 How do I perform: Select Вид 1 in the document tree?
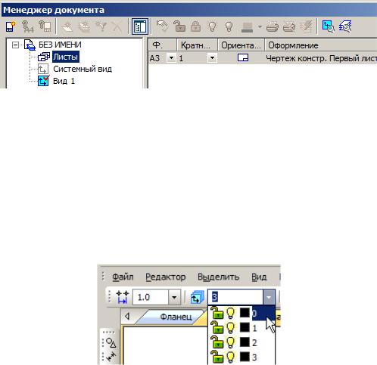point(64,81)
